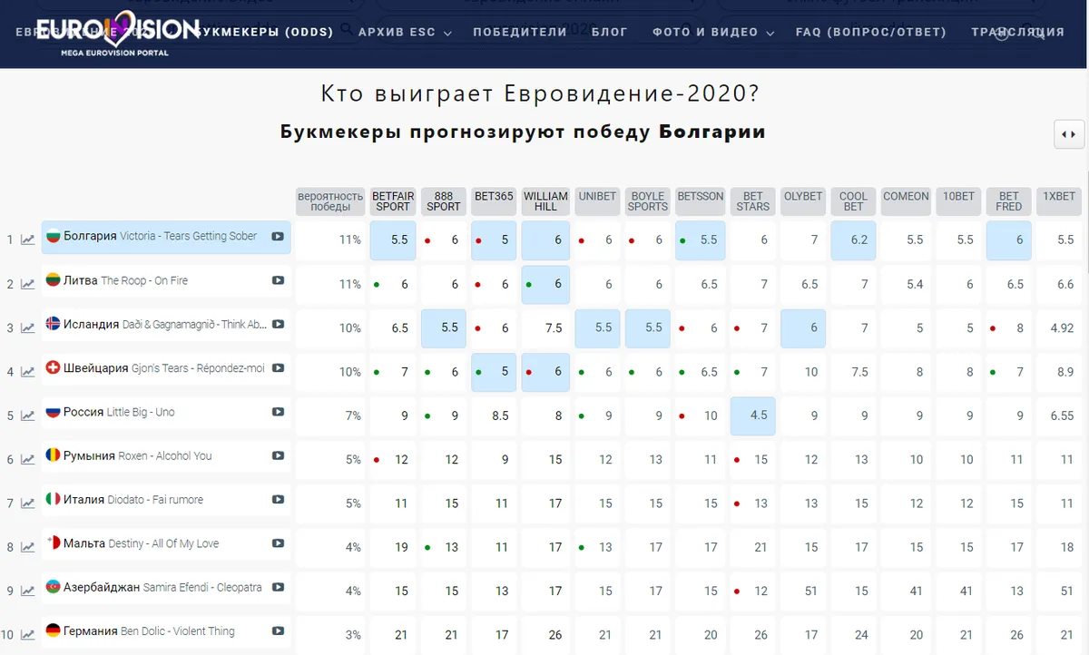Open the odds trend chart for Литва
Viewport: 1089px width, 655px height.
pyautogui.click(x=28, y=284)
